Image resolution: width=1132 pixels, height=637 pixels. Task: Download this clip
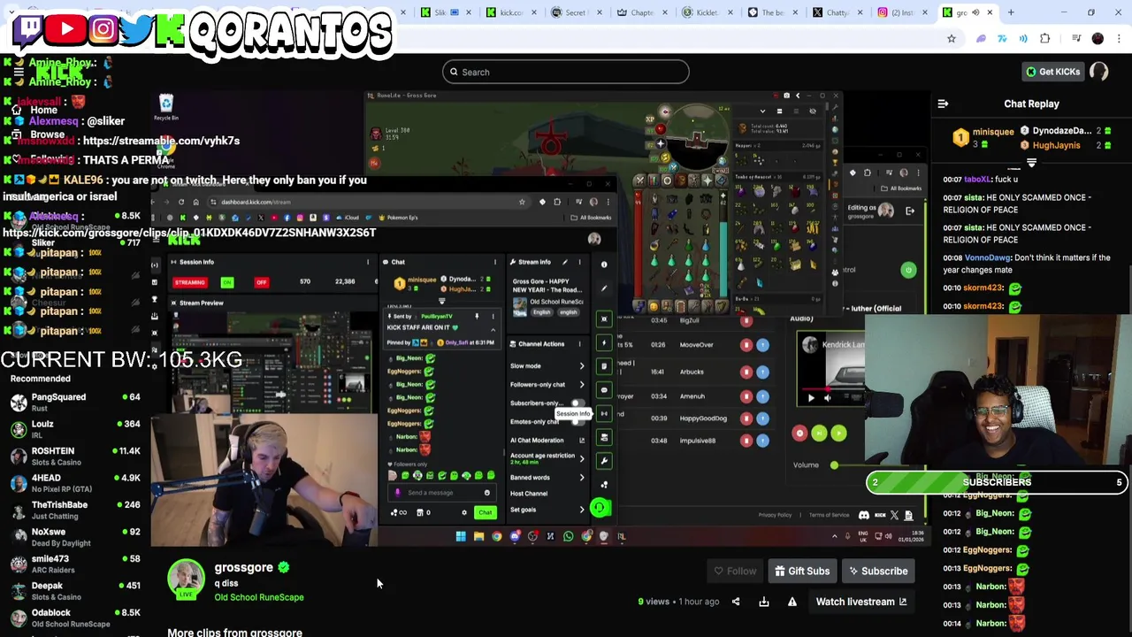pyautogui.click(x=764, y=602)
